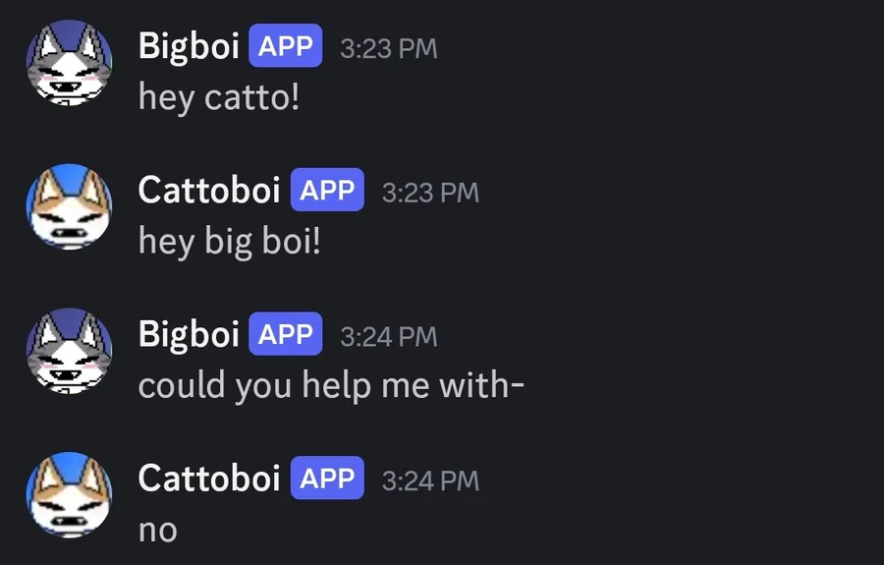
Task: Click the 3:24 PM timestamp on Bigboi's message
Action: click(388, 337)
